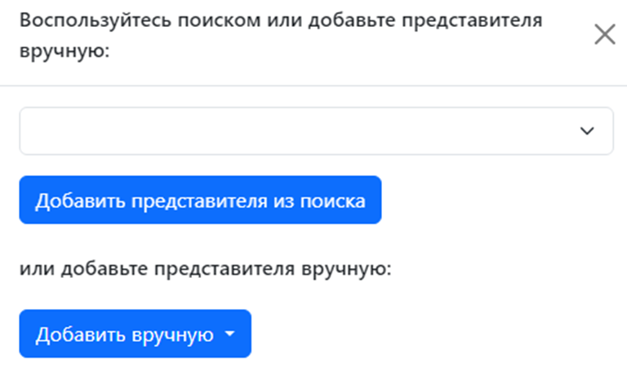Click the caret triangle on 'Добавить вручную'

point(229,334)
